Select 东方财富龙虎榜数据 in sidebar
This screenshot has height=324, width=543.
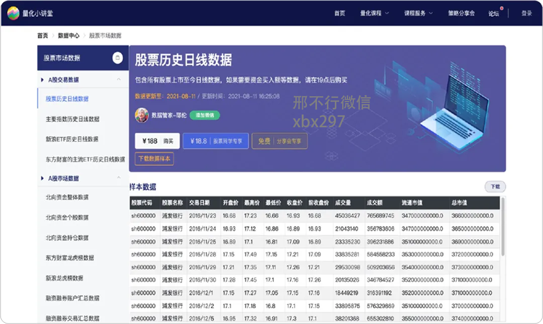70,258
